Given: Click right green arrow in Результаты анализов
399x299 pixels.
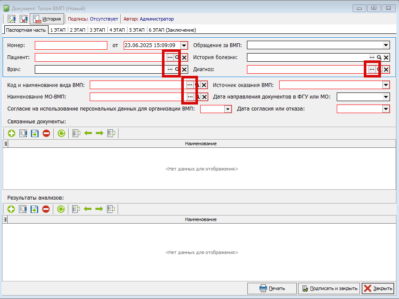Looking at the screenshot, I should click(99, 209).
